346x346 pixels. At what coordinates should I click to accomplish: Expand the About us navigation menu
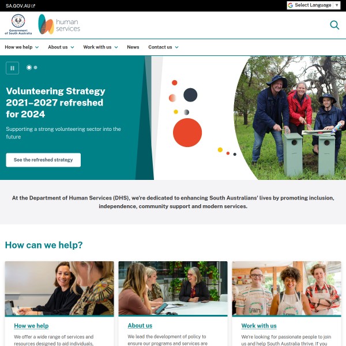click(61, 47)
